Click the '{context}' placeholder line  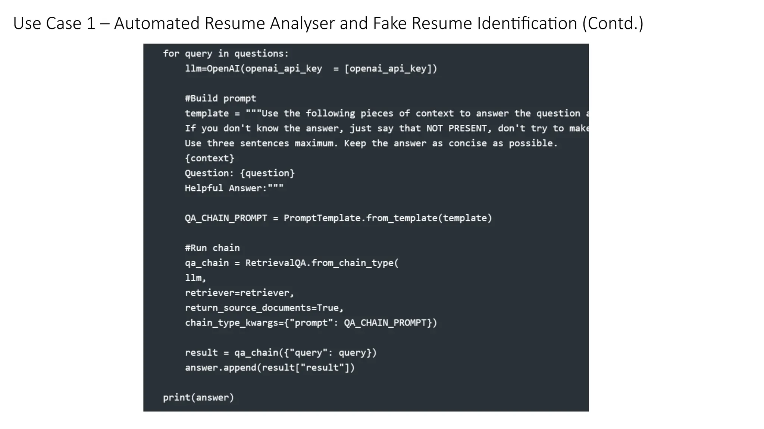point(210,158)
